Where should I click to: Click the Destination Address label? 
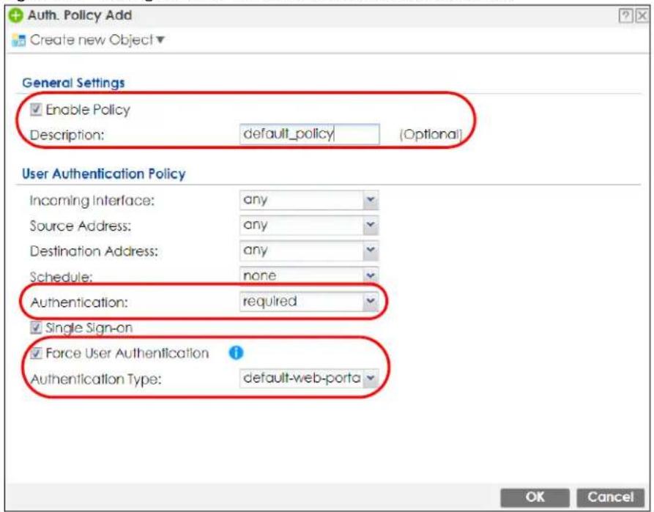click(x=94, y=252)
